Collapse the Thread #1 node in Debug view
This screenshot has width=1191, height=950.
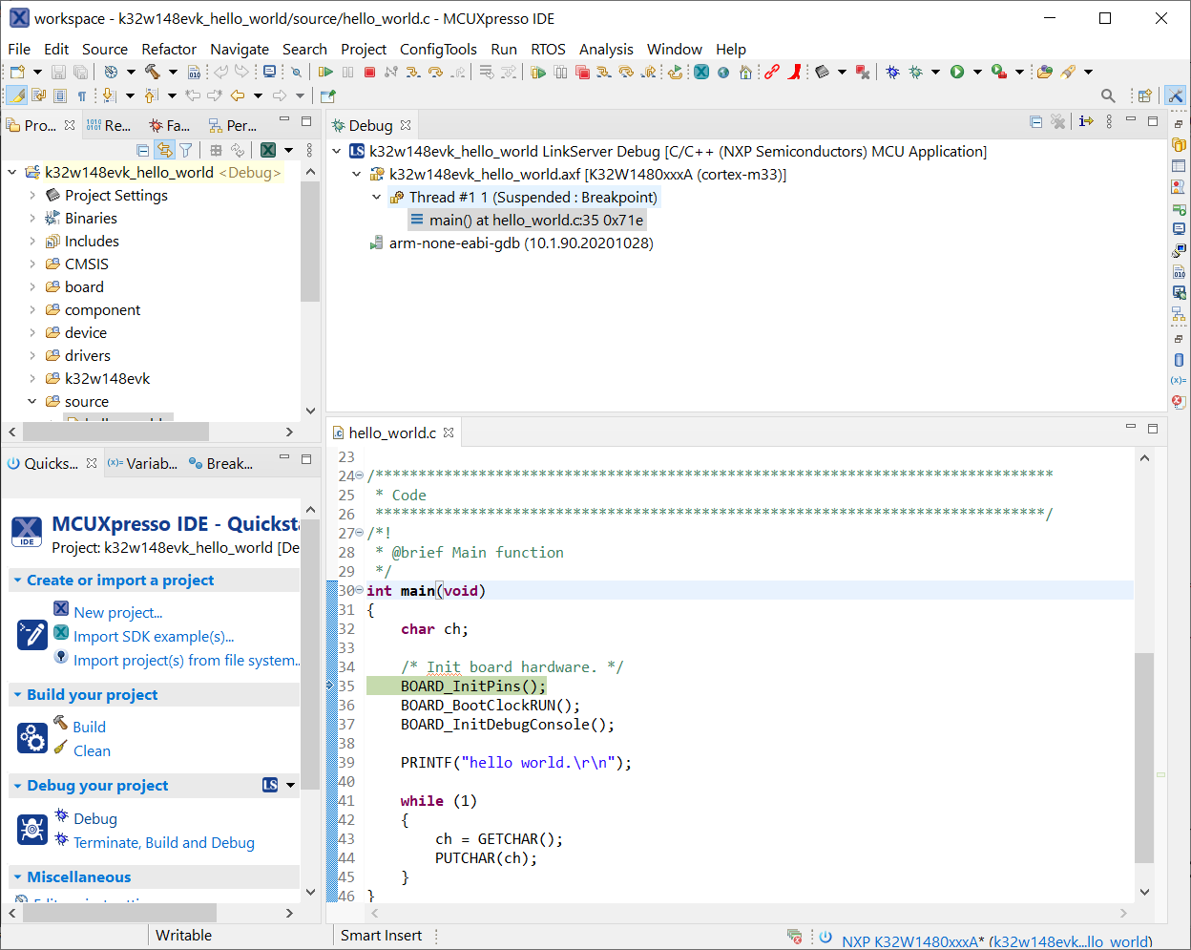tap(377, 198)
